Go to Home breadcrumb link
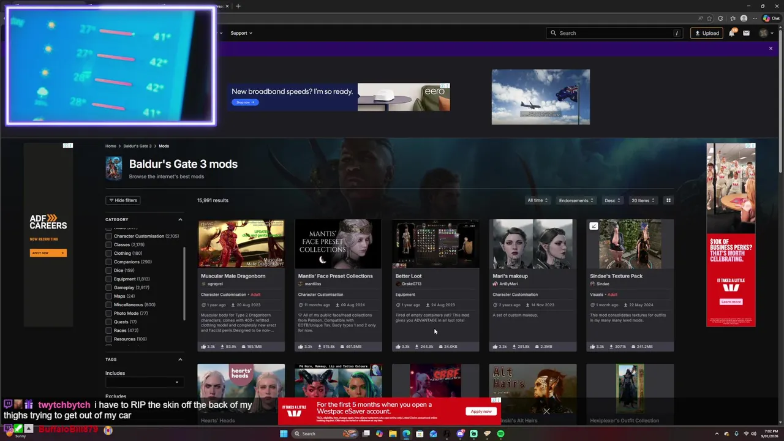The width and height of the screenshot is (784, 441). pyautogui.click(x=110, y=146)
